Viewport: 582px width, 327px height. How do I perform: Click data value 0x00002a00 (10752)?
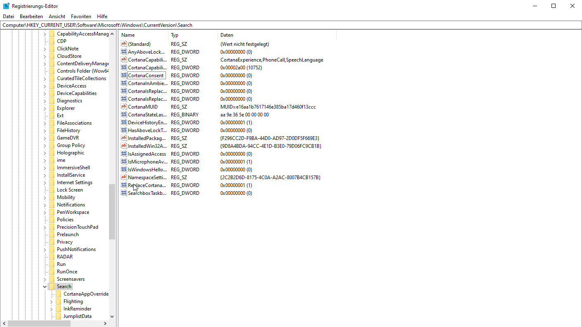coord(241,68)
